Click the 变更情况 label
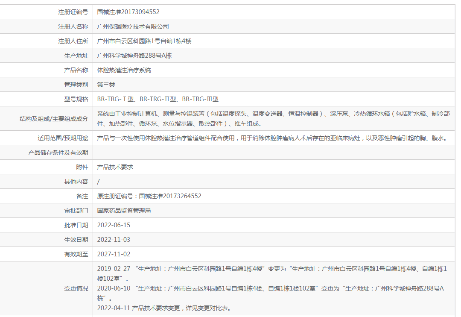 (x=76, y=288)
